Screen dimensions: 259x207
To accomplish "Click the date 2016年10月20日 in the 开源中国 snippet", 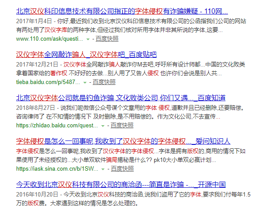I will tap(37, 194).
